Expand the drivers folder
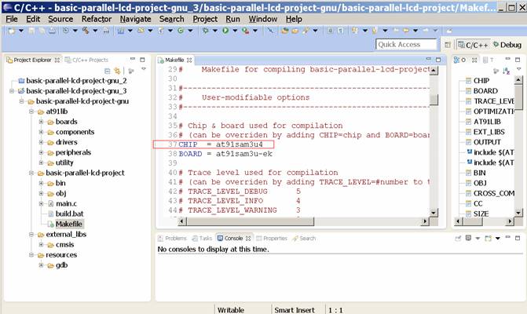This screenshot has width=527, height=314. [x=41, y=142]
